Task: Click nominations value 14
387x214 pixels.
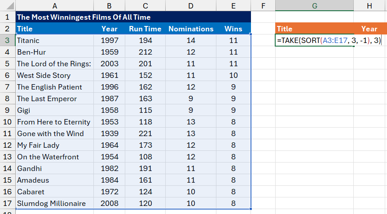Action: [x=191, y=40]
